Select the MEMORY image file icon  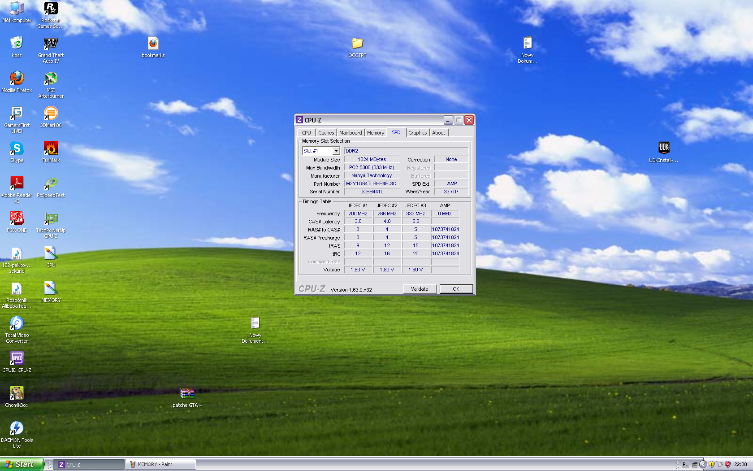point(51,292)
